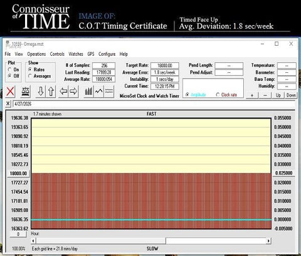Click the down arrow toolbar icon
The height and width of the screenshot is (256, 301).
(x=41, y=92)
